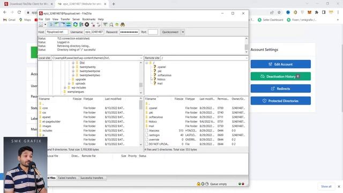
Task: Open Chrome side panel icon
Action: point(324,12)
